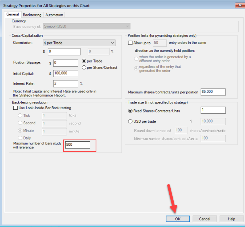Viewport: 245px width, 227px height.
Task: Select Fixed Shares/Contracts/Units radio button
Action: [x=130, y=111]
